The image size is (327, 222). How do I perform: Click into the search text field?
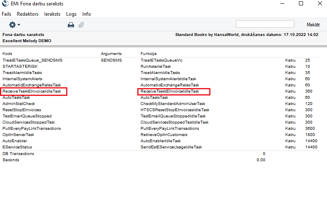pos(265,24)
